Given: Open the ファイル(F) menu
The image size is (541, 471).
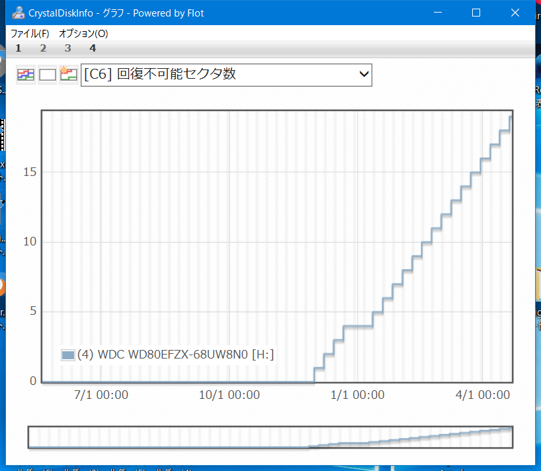Looking at the screenshot, I should click(30, 33).
